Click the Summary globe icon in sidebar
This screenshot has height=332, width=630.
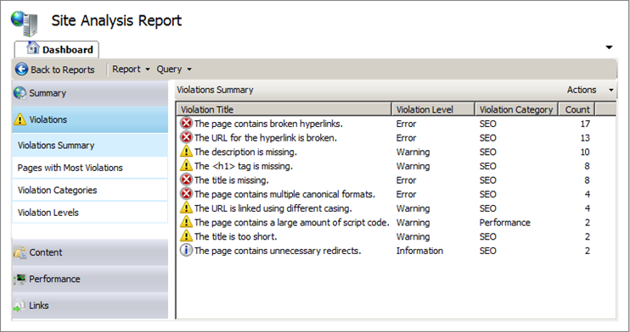click(x=20, y=93)
